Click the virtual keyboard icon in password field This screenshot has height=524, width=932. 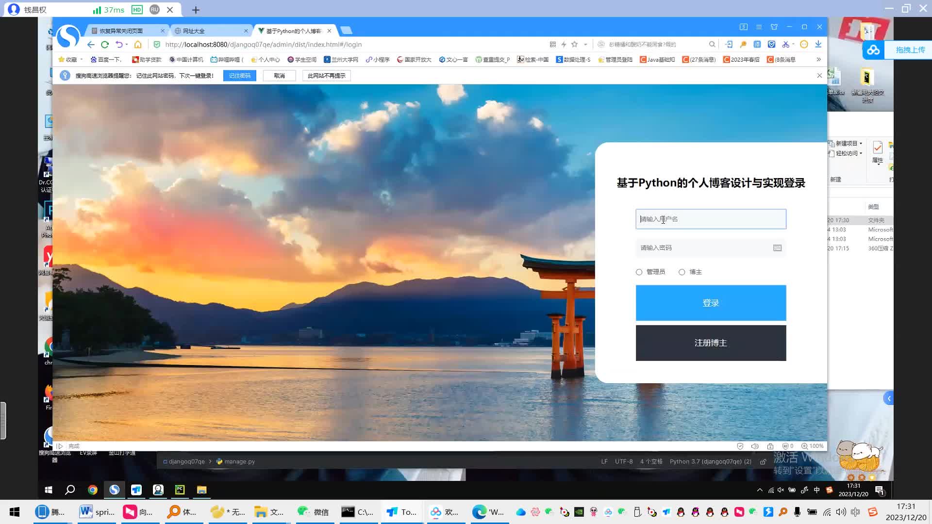coord(777,248)
